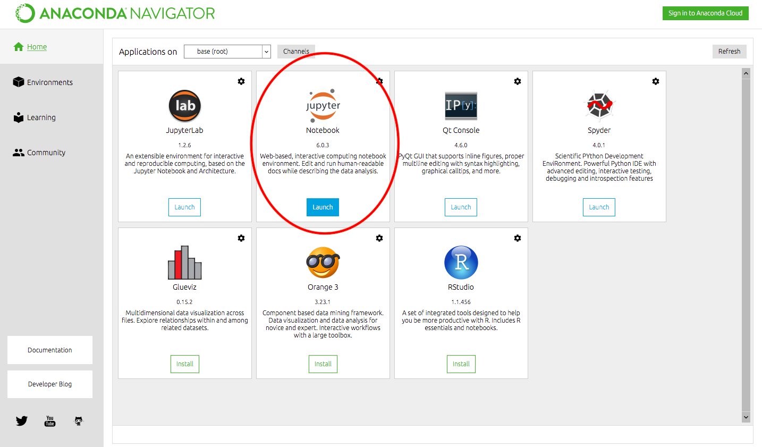Refresh the applications list
Viewport: 762px width, 447px height.
tap(729, 52)
